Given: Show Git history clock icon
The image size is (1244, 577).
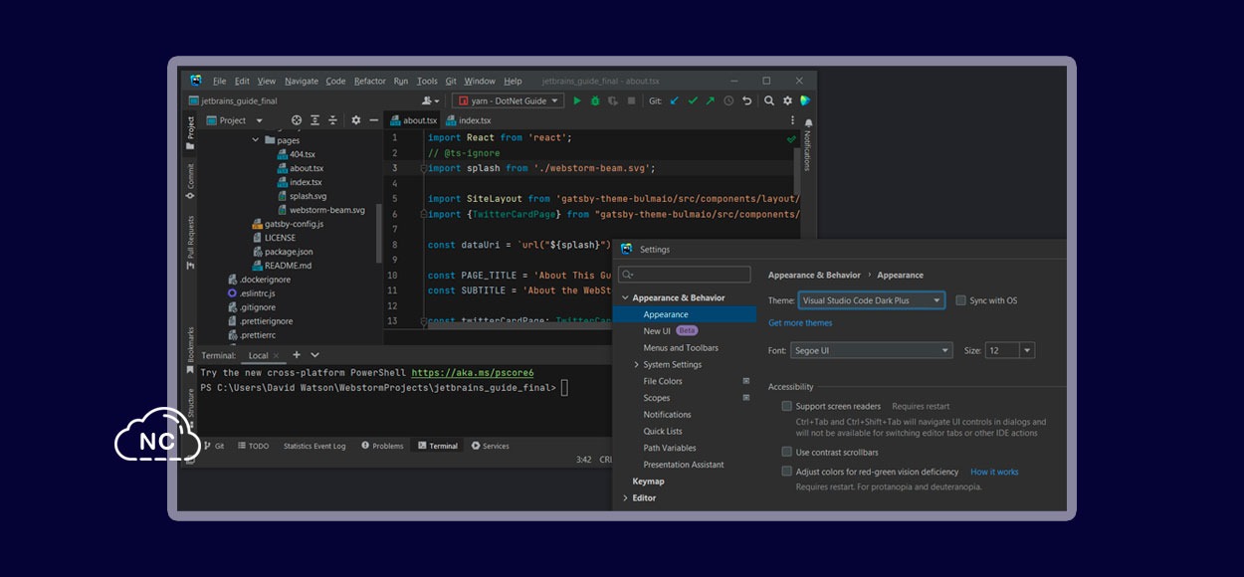Looking at the screenshot, I should (728, 100).
